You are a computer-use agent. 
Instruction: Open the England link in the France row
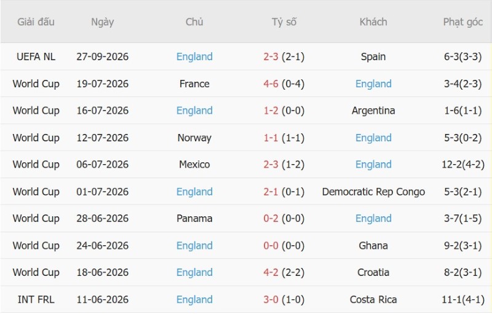373,84
